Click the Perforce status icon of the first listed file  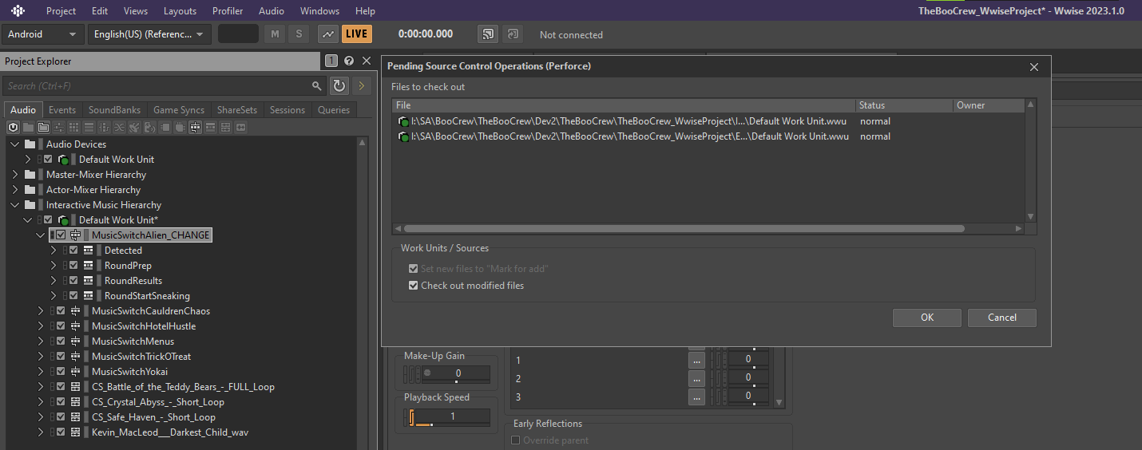[403, 121]
